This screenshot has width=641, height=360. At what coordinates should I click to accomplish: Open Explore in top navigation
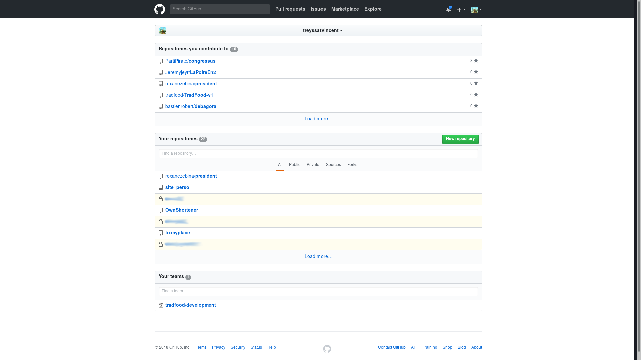(373, 9)
